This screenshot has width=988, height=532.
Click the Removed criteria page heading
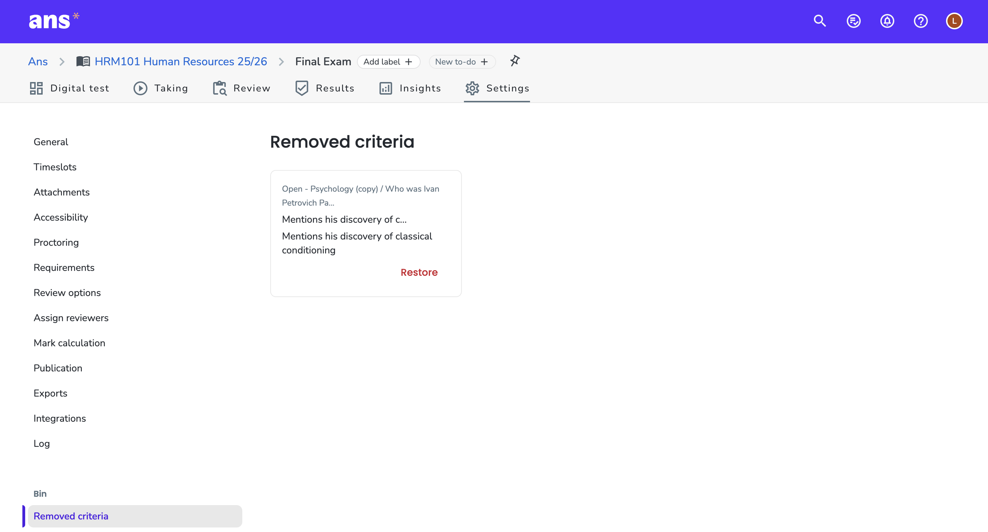tap(342, 142)
